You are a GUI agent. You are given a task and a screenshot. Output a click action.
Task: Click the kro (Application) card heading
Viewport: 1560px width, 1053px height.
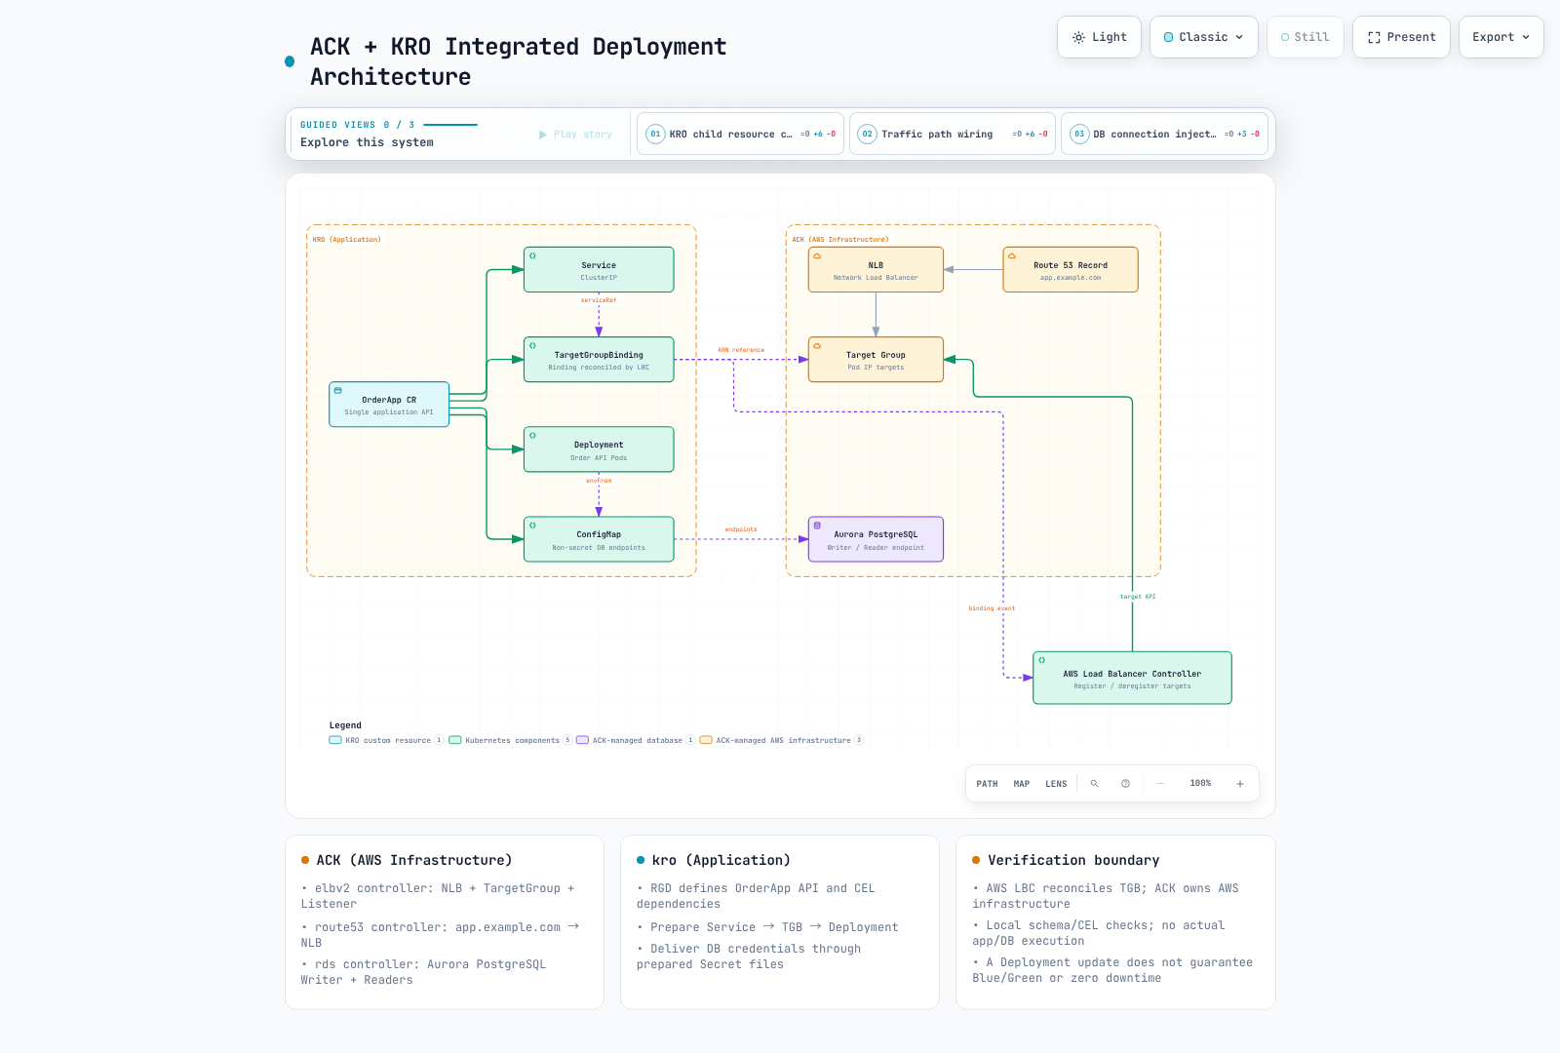721,860
